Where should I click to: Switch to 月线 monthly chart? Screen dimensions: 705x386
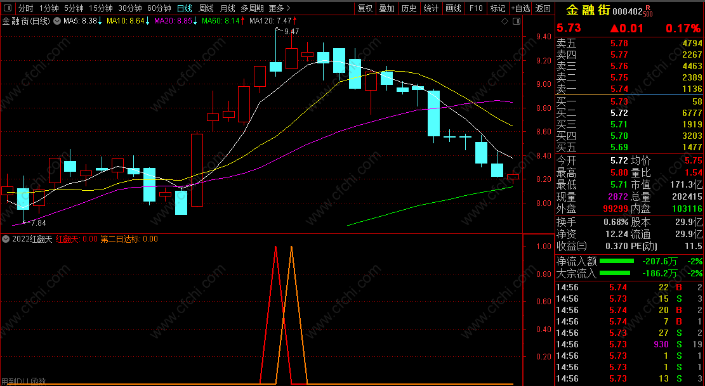[x=228, y=8]
